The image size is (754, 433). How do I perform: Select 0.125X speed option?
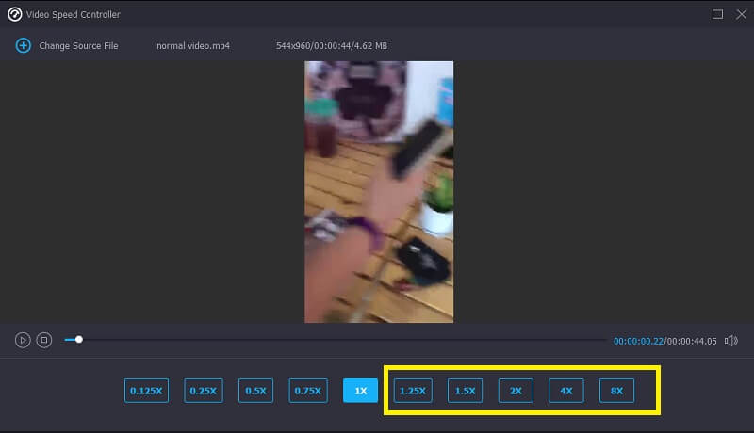146,391
